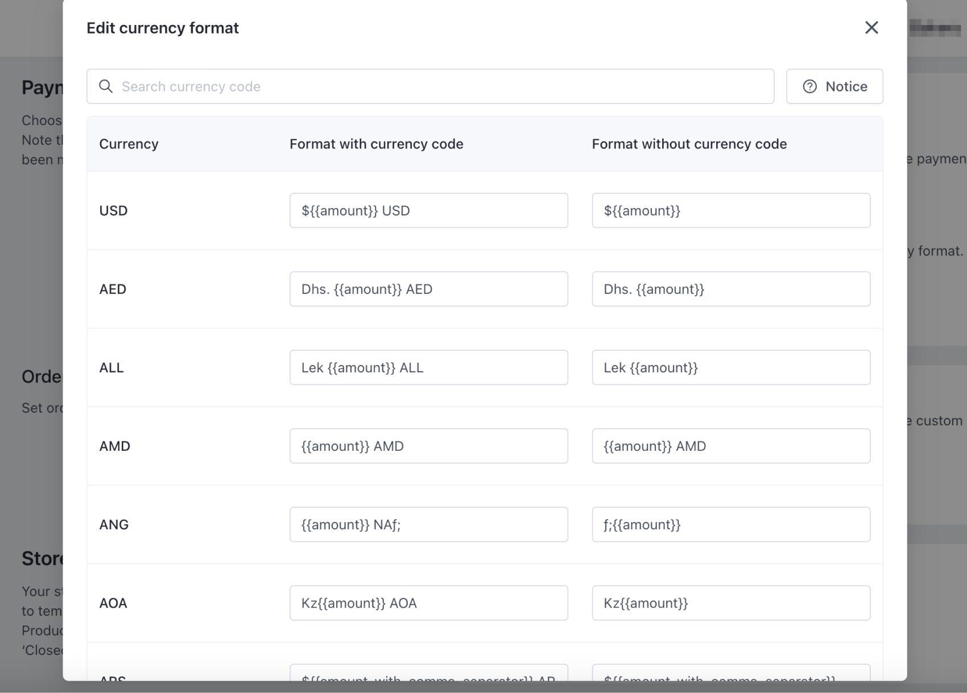Edit the ANG format without currency code

coord(731,524)
